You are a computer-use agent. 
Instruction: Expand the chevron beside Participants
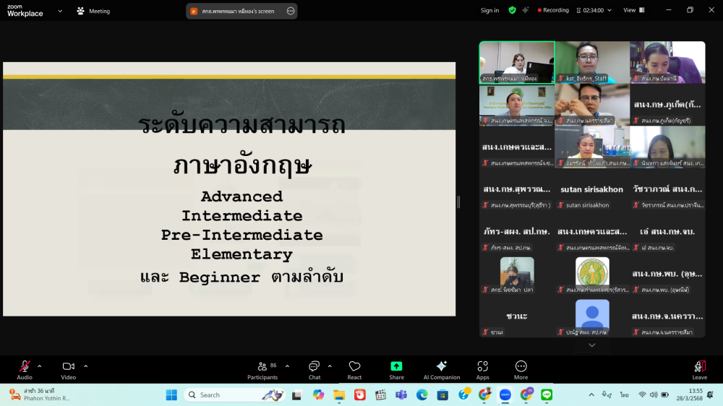[x=287, y=366]
